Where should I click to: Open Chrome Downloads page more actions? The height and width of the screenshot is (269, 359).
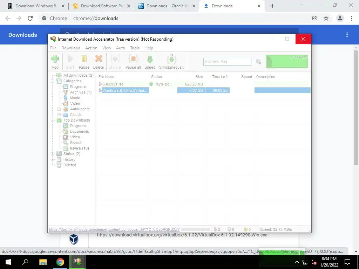347,35
